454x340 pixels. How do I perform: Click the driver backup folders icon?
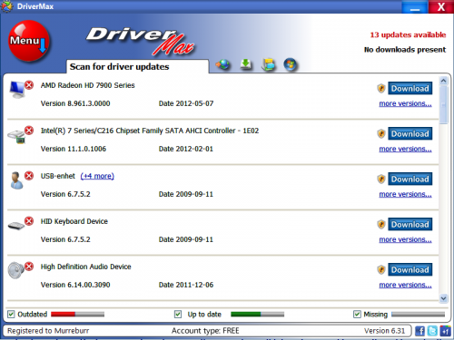pos(268,64)
